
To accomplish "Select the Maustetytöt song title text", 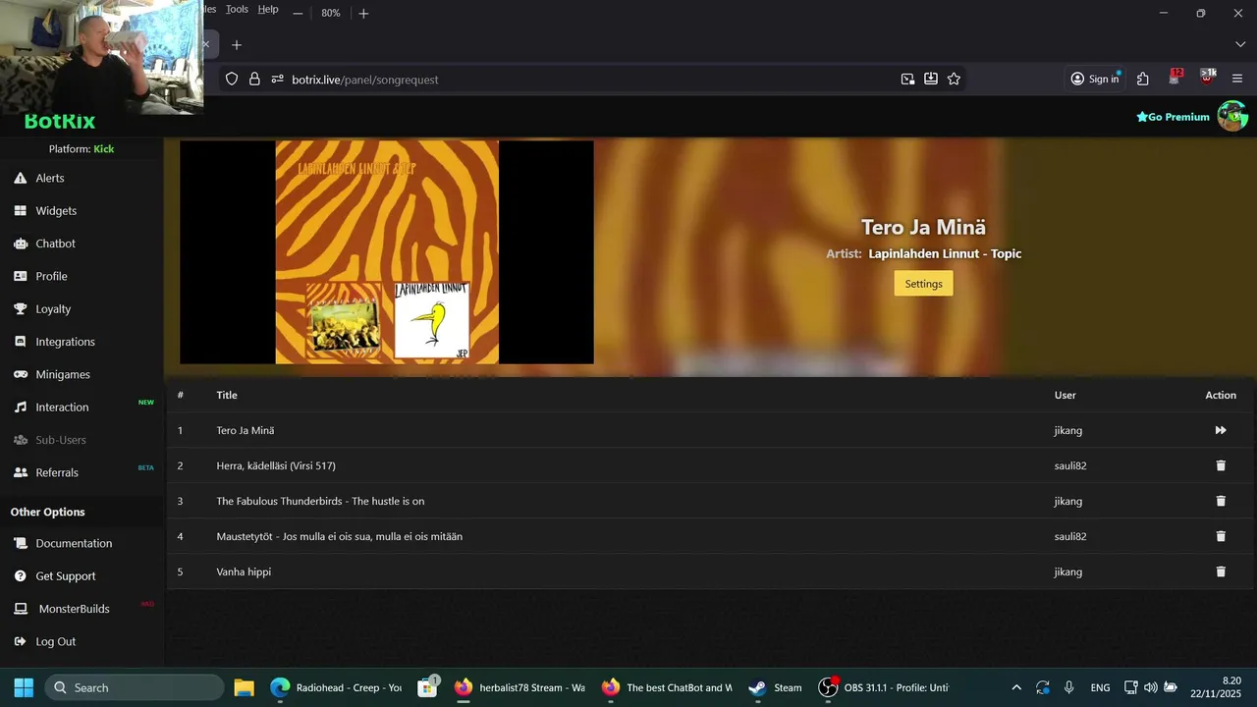I will point(339,536).
